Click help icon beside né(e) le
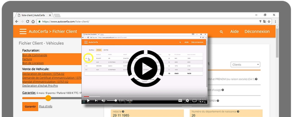The width and height of the screenshot is (293, 117). [123, 112]
